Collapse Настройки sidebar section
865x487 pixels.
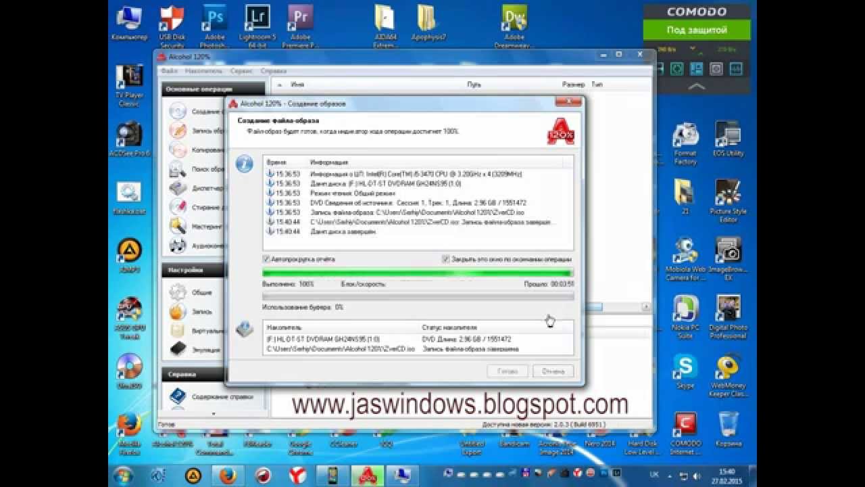214,270
